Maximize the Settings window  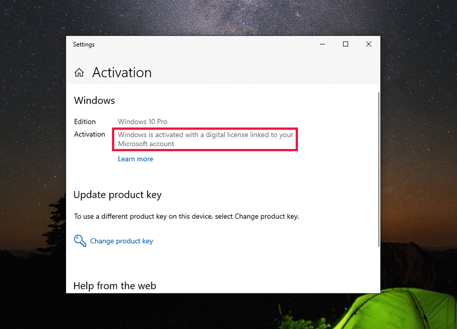coord(345,44)
